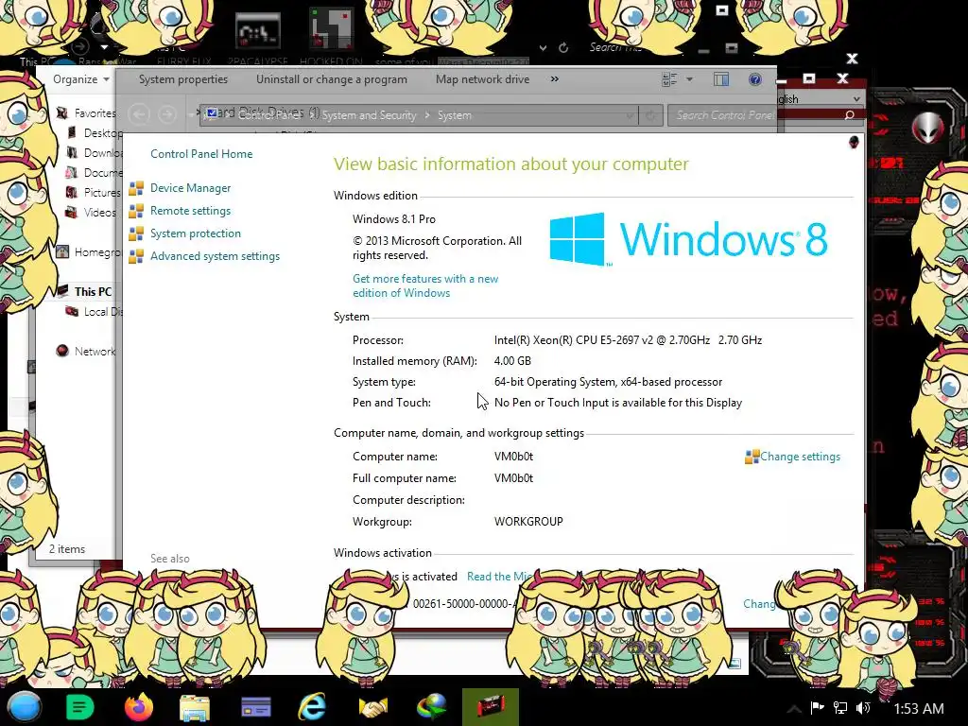Expand the toolbar overflow chevron
The width and height of the screenshot is (968, 726).
coord(554,79)
